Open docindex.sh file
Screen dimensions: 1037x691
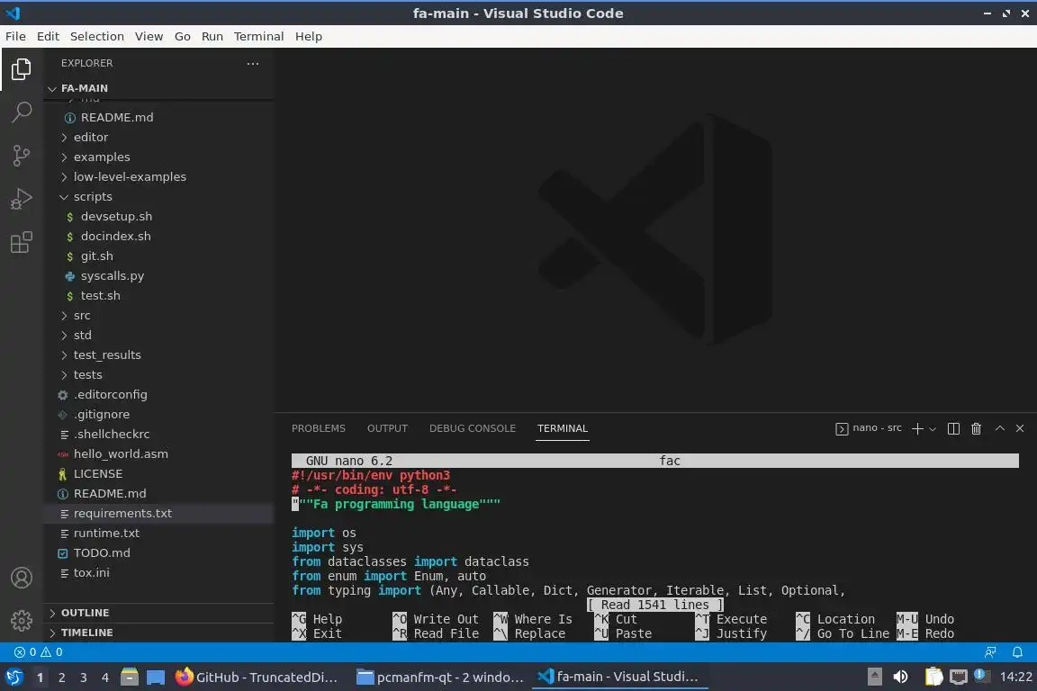(x=158, y=236)
